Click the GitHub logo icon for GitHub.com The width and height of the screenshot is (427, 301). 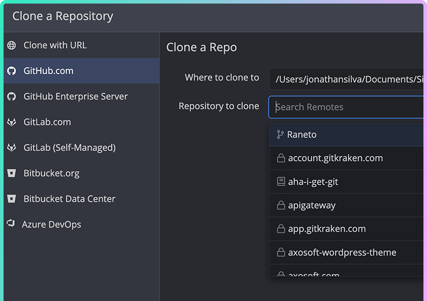[11, 71]
